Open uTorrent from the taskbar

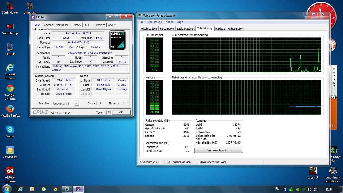coord(43,189)
